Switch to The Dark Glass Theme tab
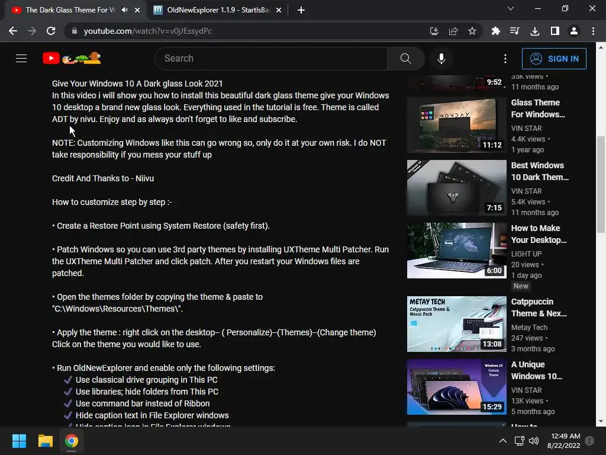The image size is (606, 455). (70, 10)
